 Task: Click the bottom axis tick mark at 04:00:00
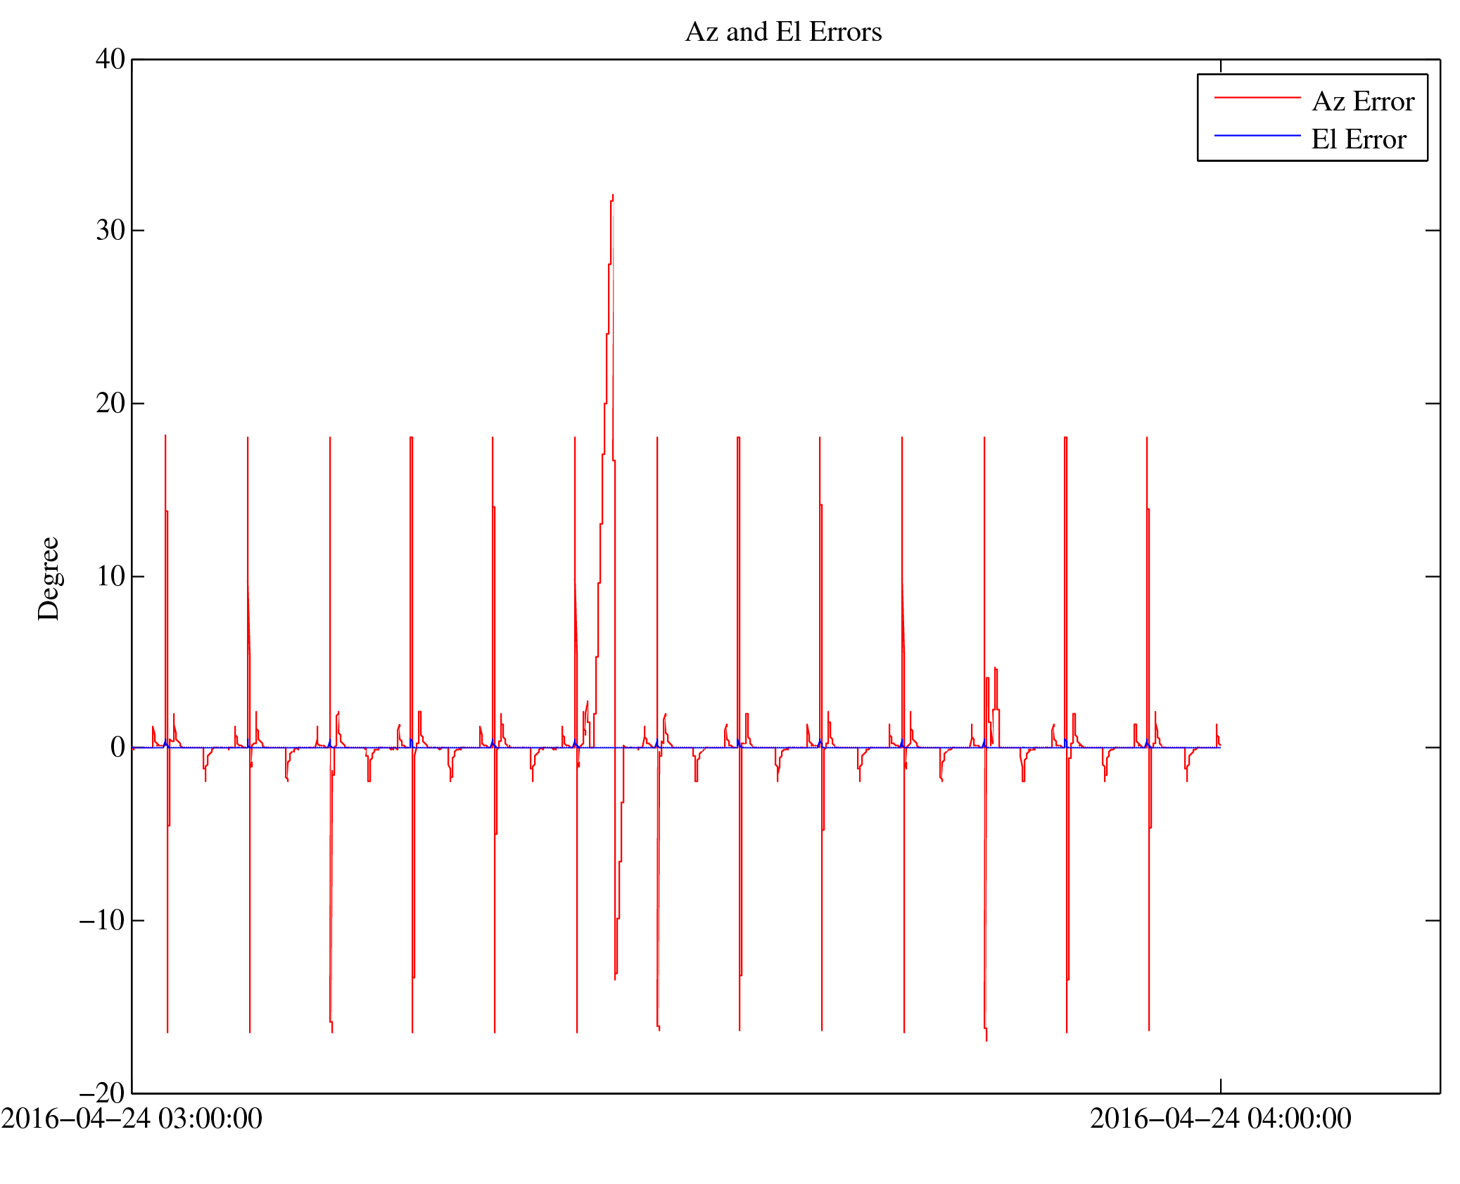tap(1221, 1086)
